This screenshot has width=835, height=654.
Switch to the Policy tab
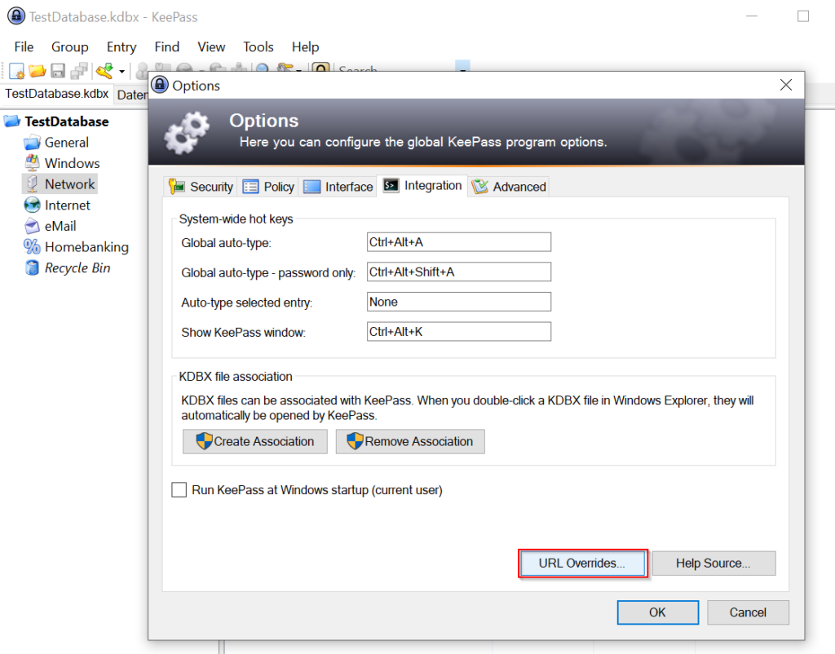(x=267, y=187)
